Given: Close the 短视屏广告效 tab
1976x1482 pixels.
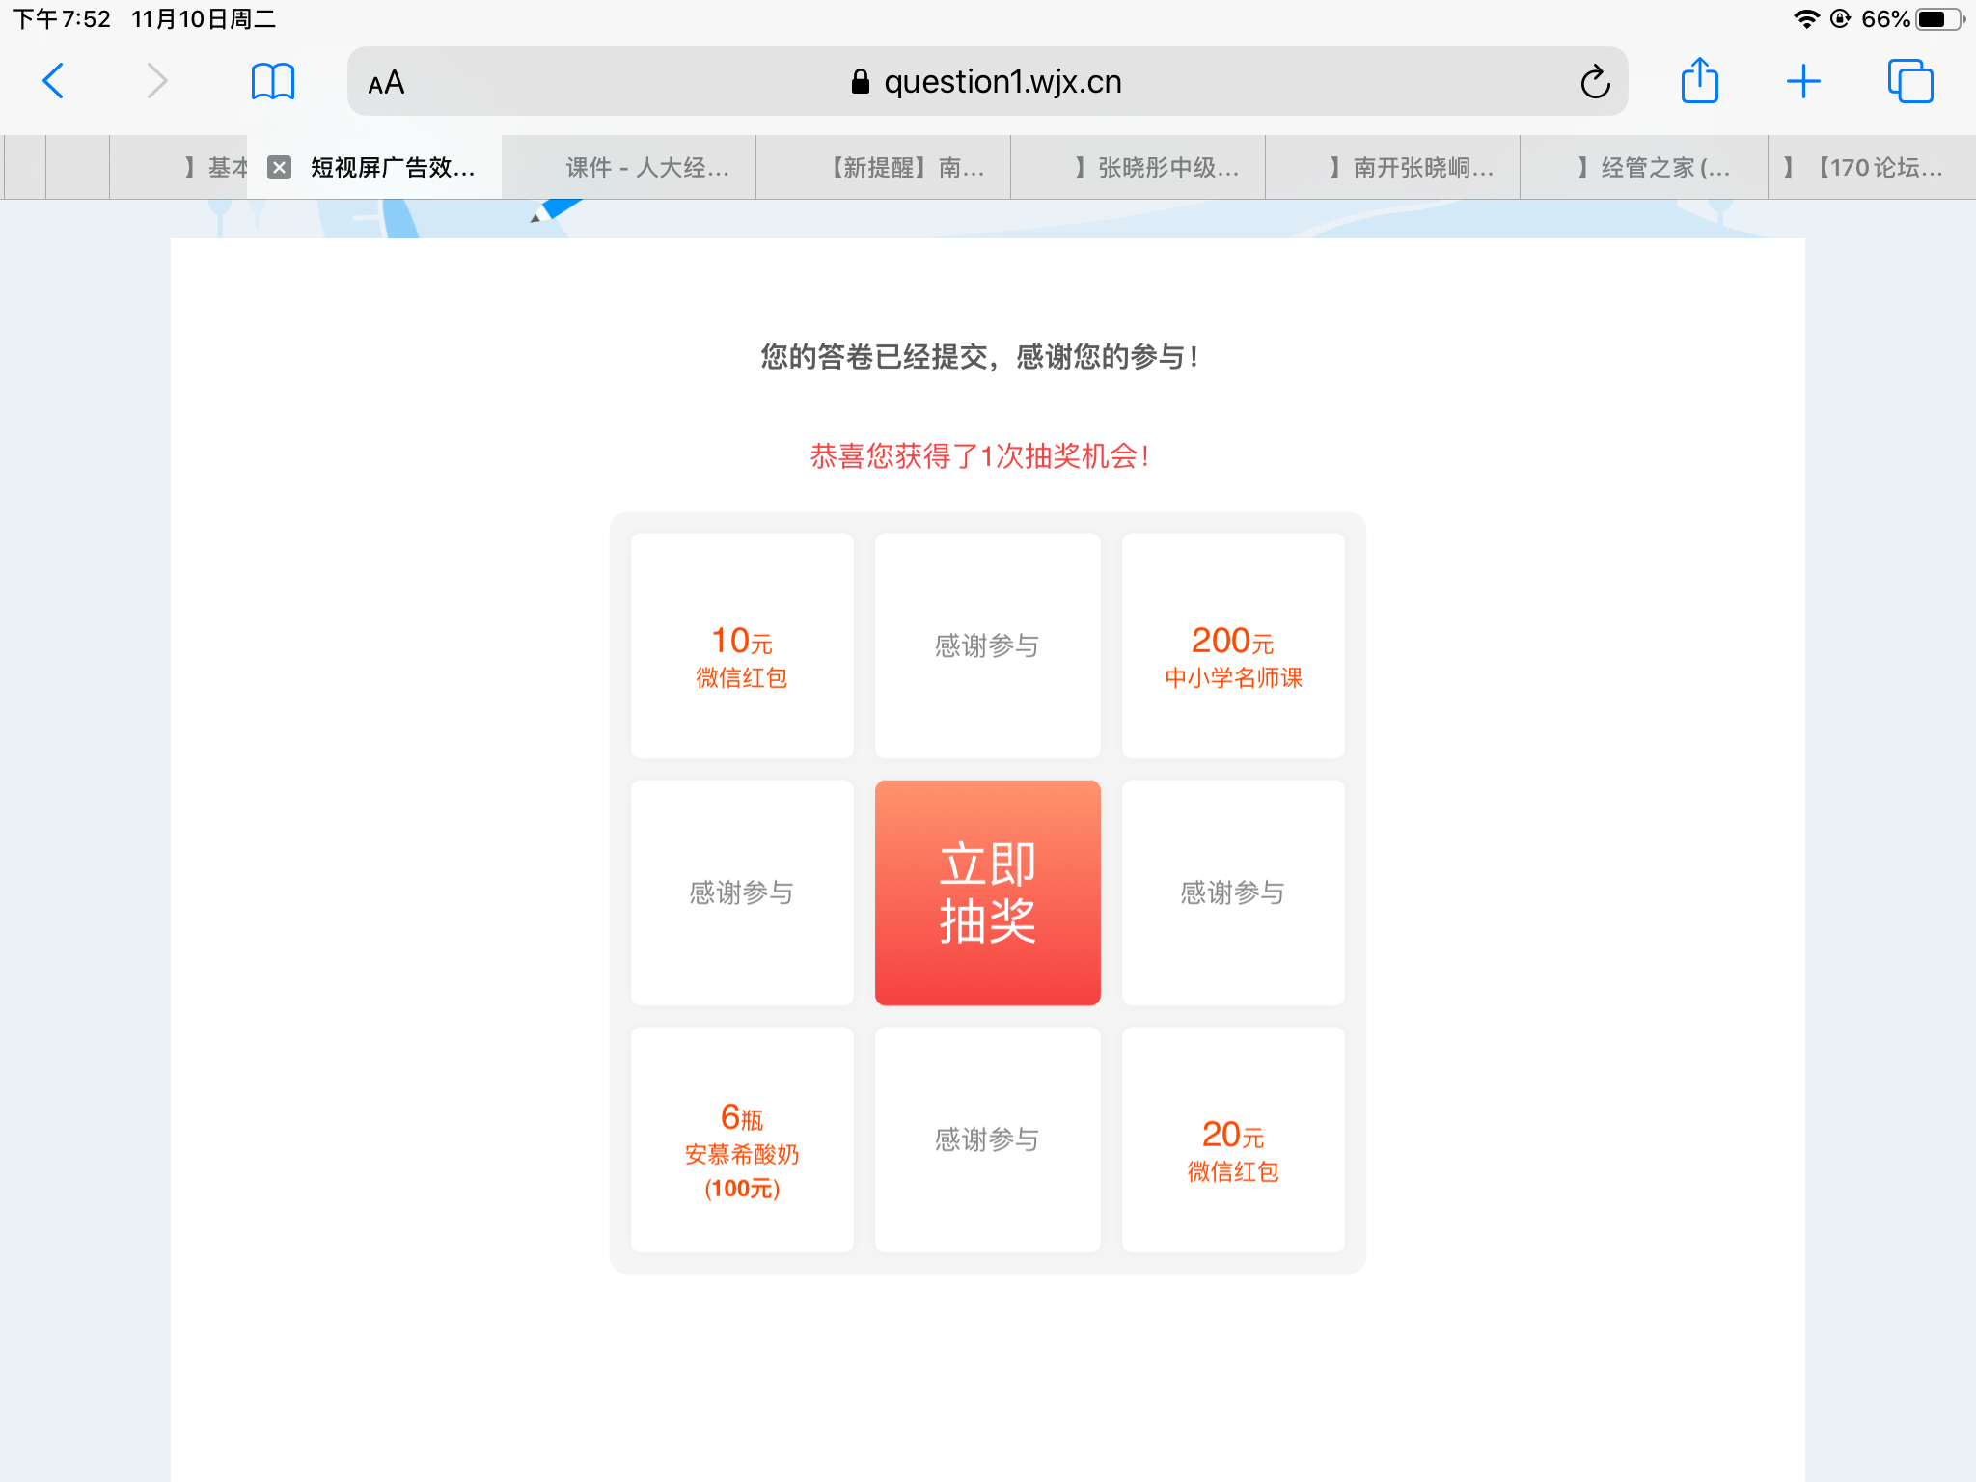Looking at the screenshot, I should click(x=279, y=168).
